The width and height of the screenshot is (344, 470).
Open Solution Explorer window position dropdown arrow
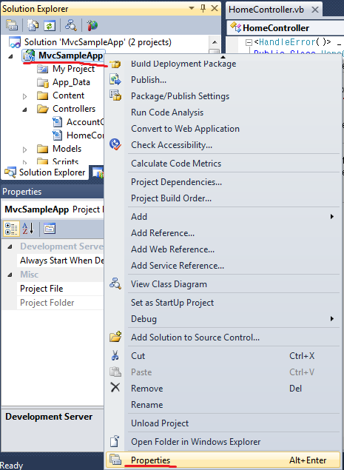point(192,8)
